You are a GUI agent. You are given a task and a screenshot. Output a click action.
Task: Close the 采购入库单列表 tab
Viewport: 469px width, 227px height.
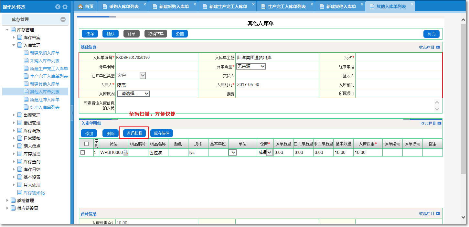pos(145,4)
